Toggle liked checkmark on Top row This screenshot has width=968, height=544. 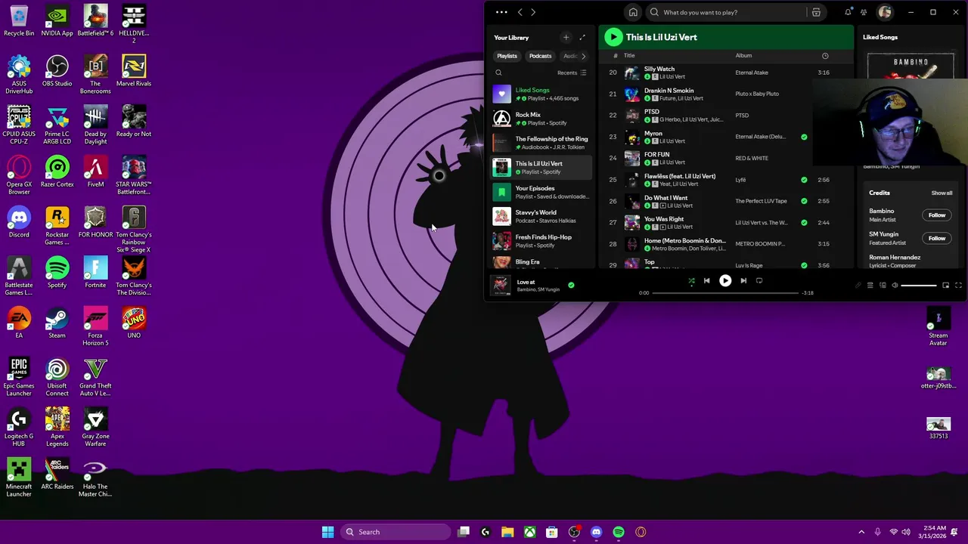point(804,265)
